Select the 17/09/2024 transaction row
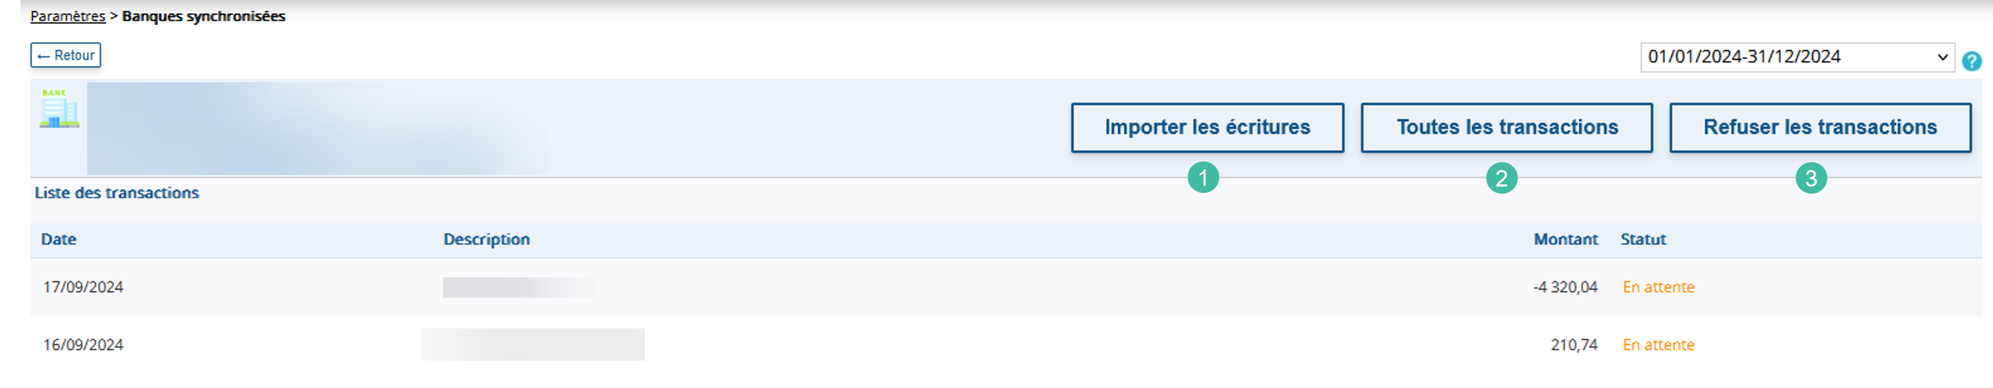The image size is (1993, 388). (x=1006, y=287)
